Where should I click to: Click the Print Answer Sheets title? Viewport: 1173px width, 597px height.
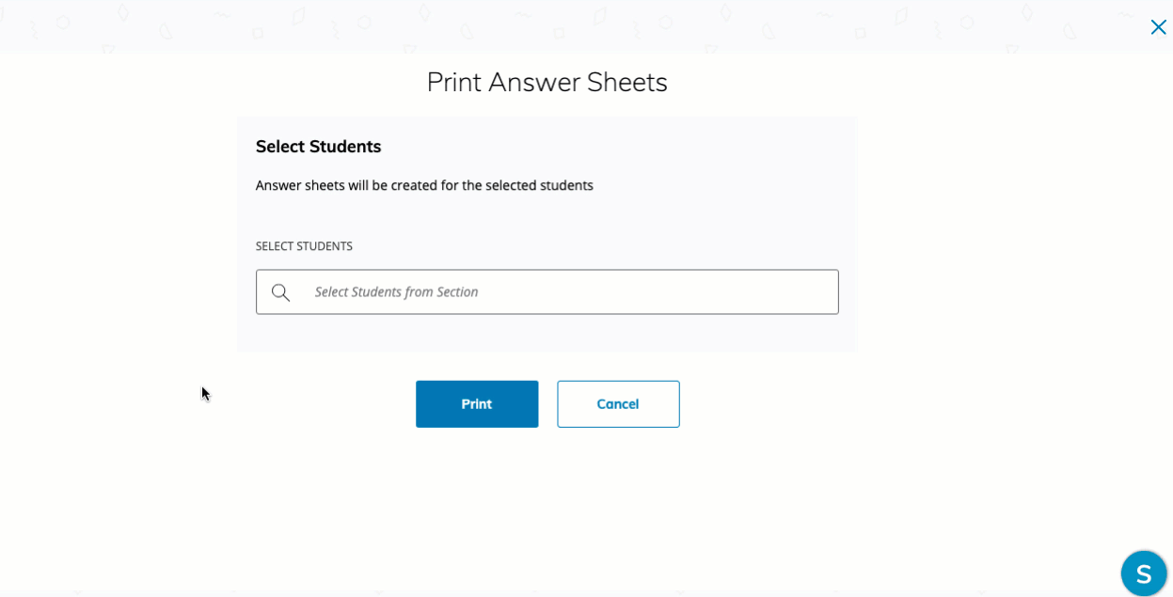click(547, 83)
